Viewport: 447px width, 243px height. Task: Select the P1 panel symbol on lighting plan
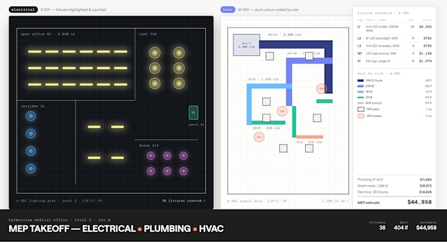[x=193, y=112]
